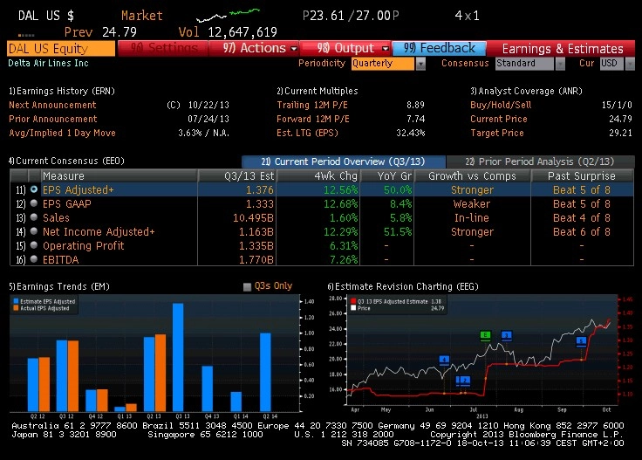Viewport: 642px width, 460px height.
Task: Click the Sales estimate value 10.495B
Action: [x=253, y=218]
